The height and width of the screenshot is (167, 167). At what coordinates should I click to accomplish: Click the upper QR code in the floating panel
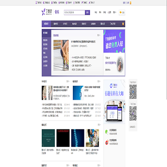133,92
